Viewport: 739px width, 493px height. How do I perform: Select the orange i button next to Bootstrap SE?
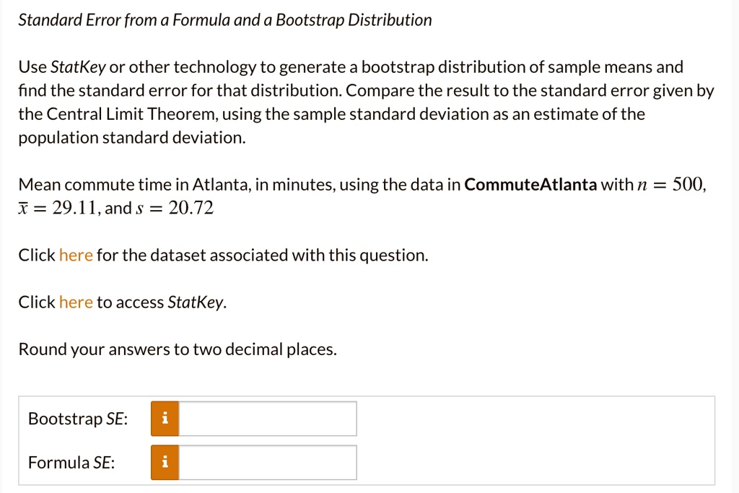(x=163, y=419)
